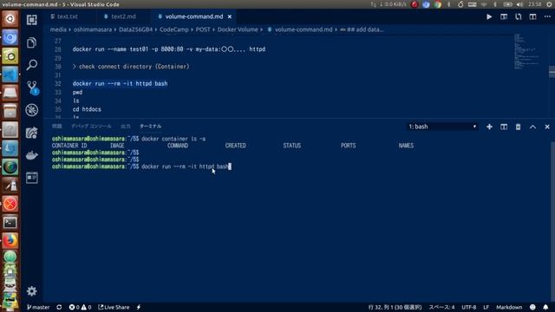Click line 32 'docker run --rm -it httpd bash'
555x312 pixels.
pos(120,83)
